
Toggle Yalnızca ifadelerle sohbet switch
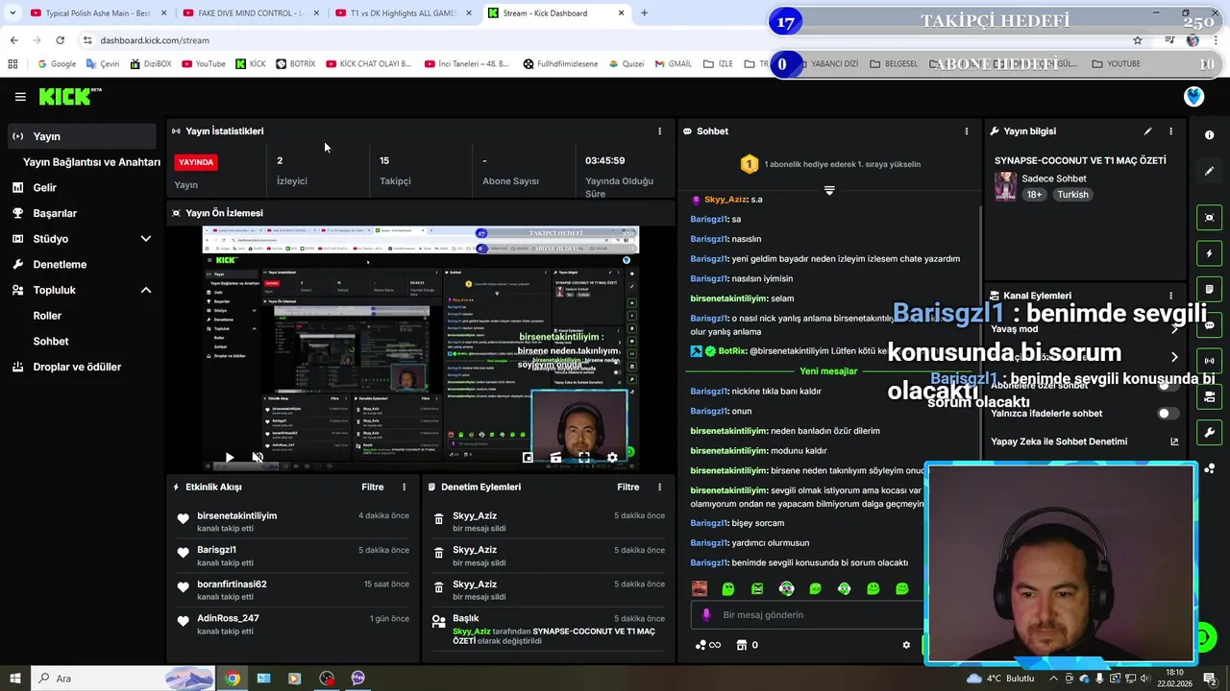(1168, 414)
